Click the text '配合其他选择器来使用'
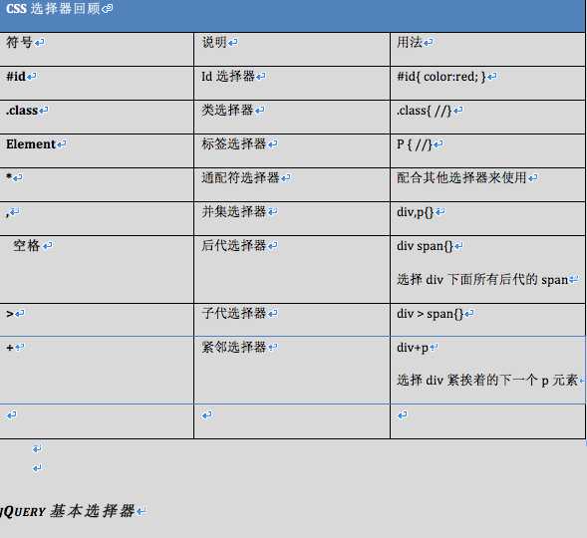This screenshot has height=538, width=587. pyautogui.click(x=461, y=177)
